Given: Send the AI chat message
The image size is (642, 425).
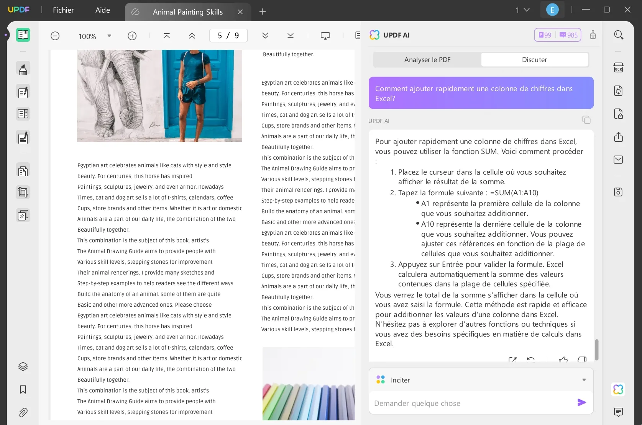Looking at the screenshot, I should pyautogui.click(x=581, y=402).
